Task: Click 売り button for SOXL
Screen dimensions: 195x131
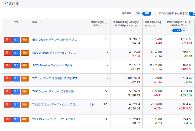Action: 16,65
